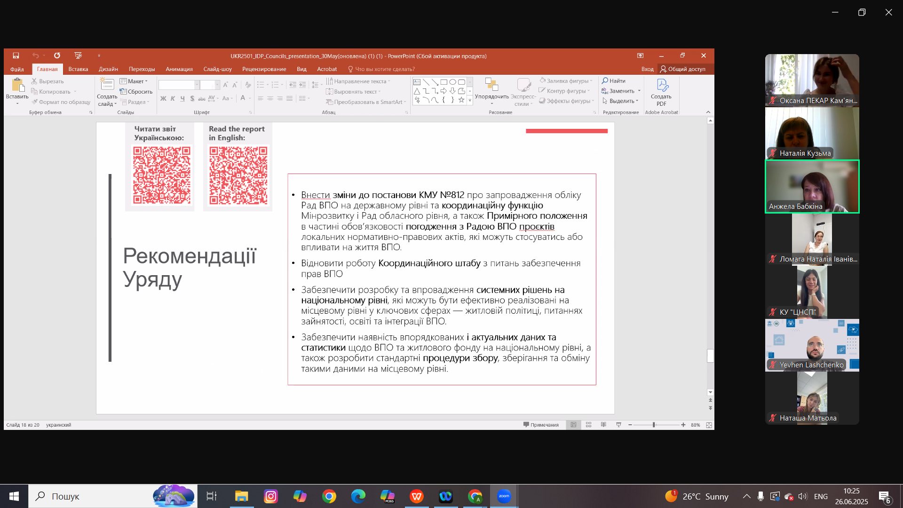Open the Выделить select dropdown
Image resolution: width=903 pixels, height=508 pixels.
coord(622,101)
